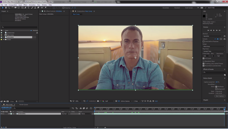Viewport: 228px width, 129px height.
Task: Open the Graph Editor icon in timeline
Action: click(91, 108)
